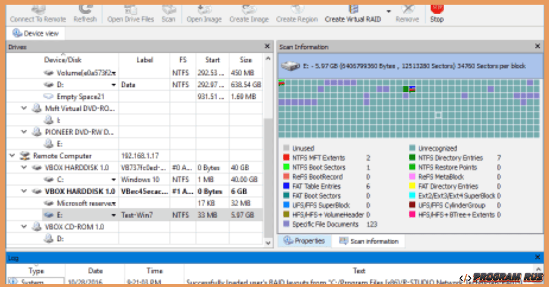Image resolution: width=549 pixels, height=287 pixels.
Task: Click the Size column header
Action: [x=246, y=60]
